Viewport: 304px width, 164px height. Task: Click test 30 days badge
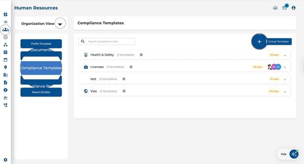coord(275,79)
